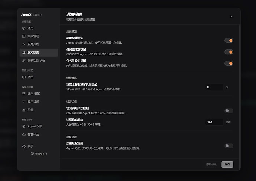Click the 错误详情 section heading
The height and width of the screenshot is (181, 256).
coord(72,102)
